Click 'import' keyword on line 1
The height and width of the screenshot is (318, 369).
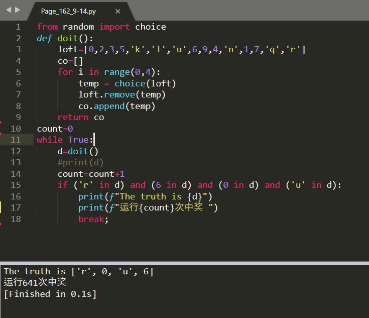tap(114, 27)
